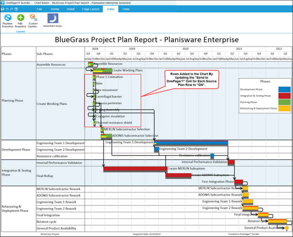This screenshot has width=293, height=237.
Task: Click the Final Integration sub-phase label
Action: [48, 215]
